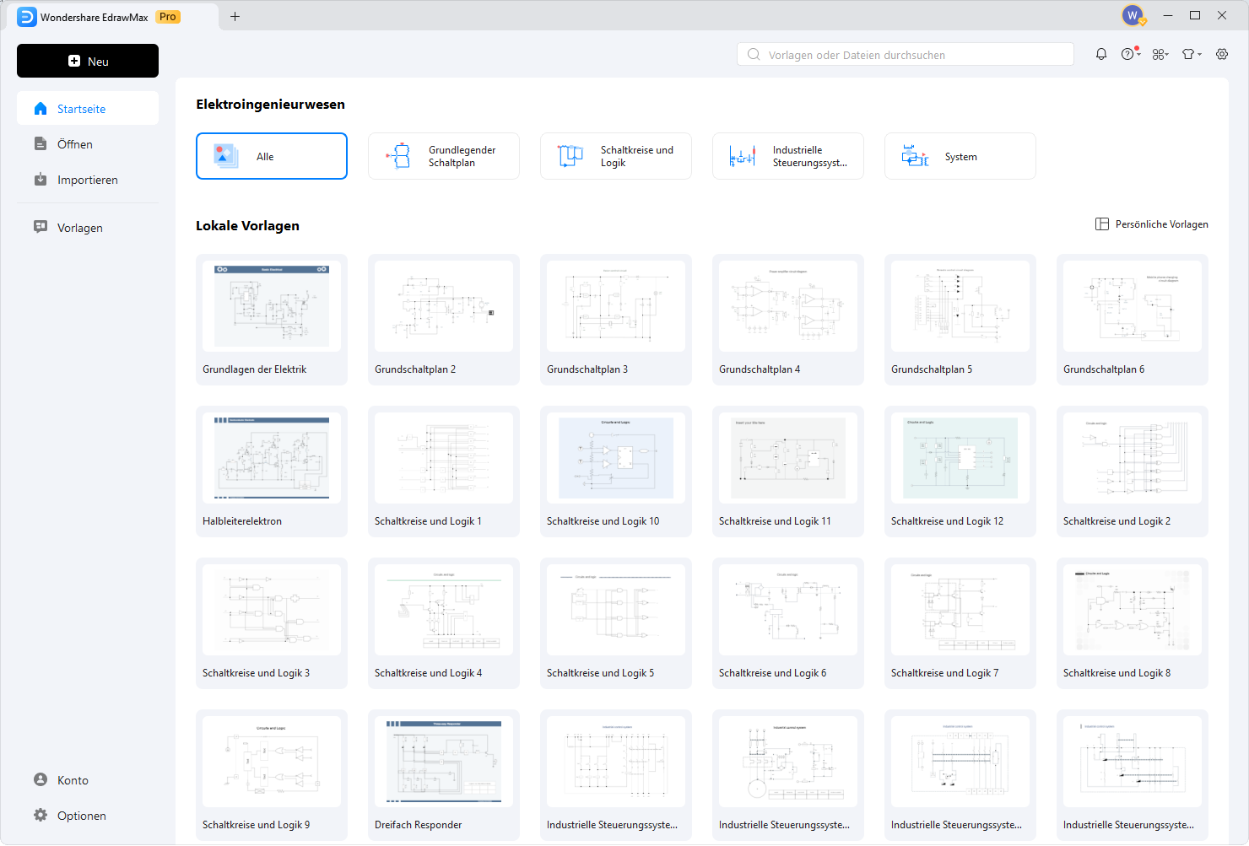Add a new tab with plus
The height and width of the screenshot is (846, 1249).
point(235,16)
